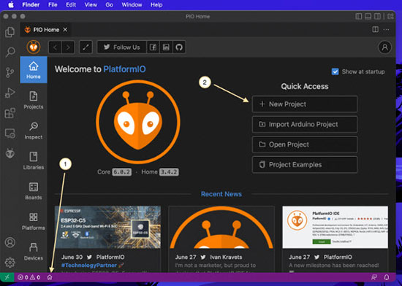Click the Recent News heading link
Image resolution: width=402 pixels, height=286 pixels.
pyautogui.click(x=221, y=194)
